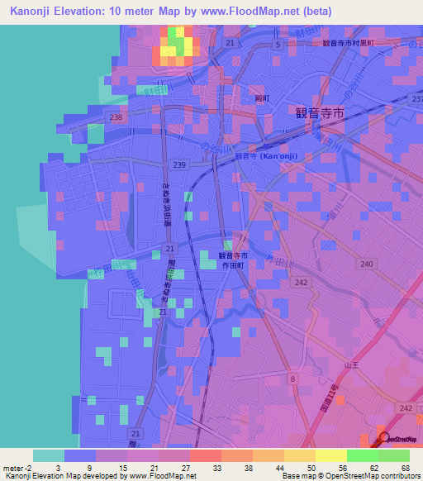Click the 観音寺 (Kan'onji) station label
The height and width of the screenshot is (481, 423).
coord(266,156)
